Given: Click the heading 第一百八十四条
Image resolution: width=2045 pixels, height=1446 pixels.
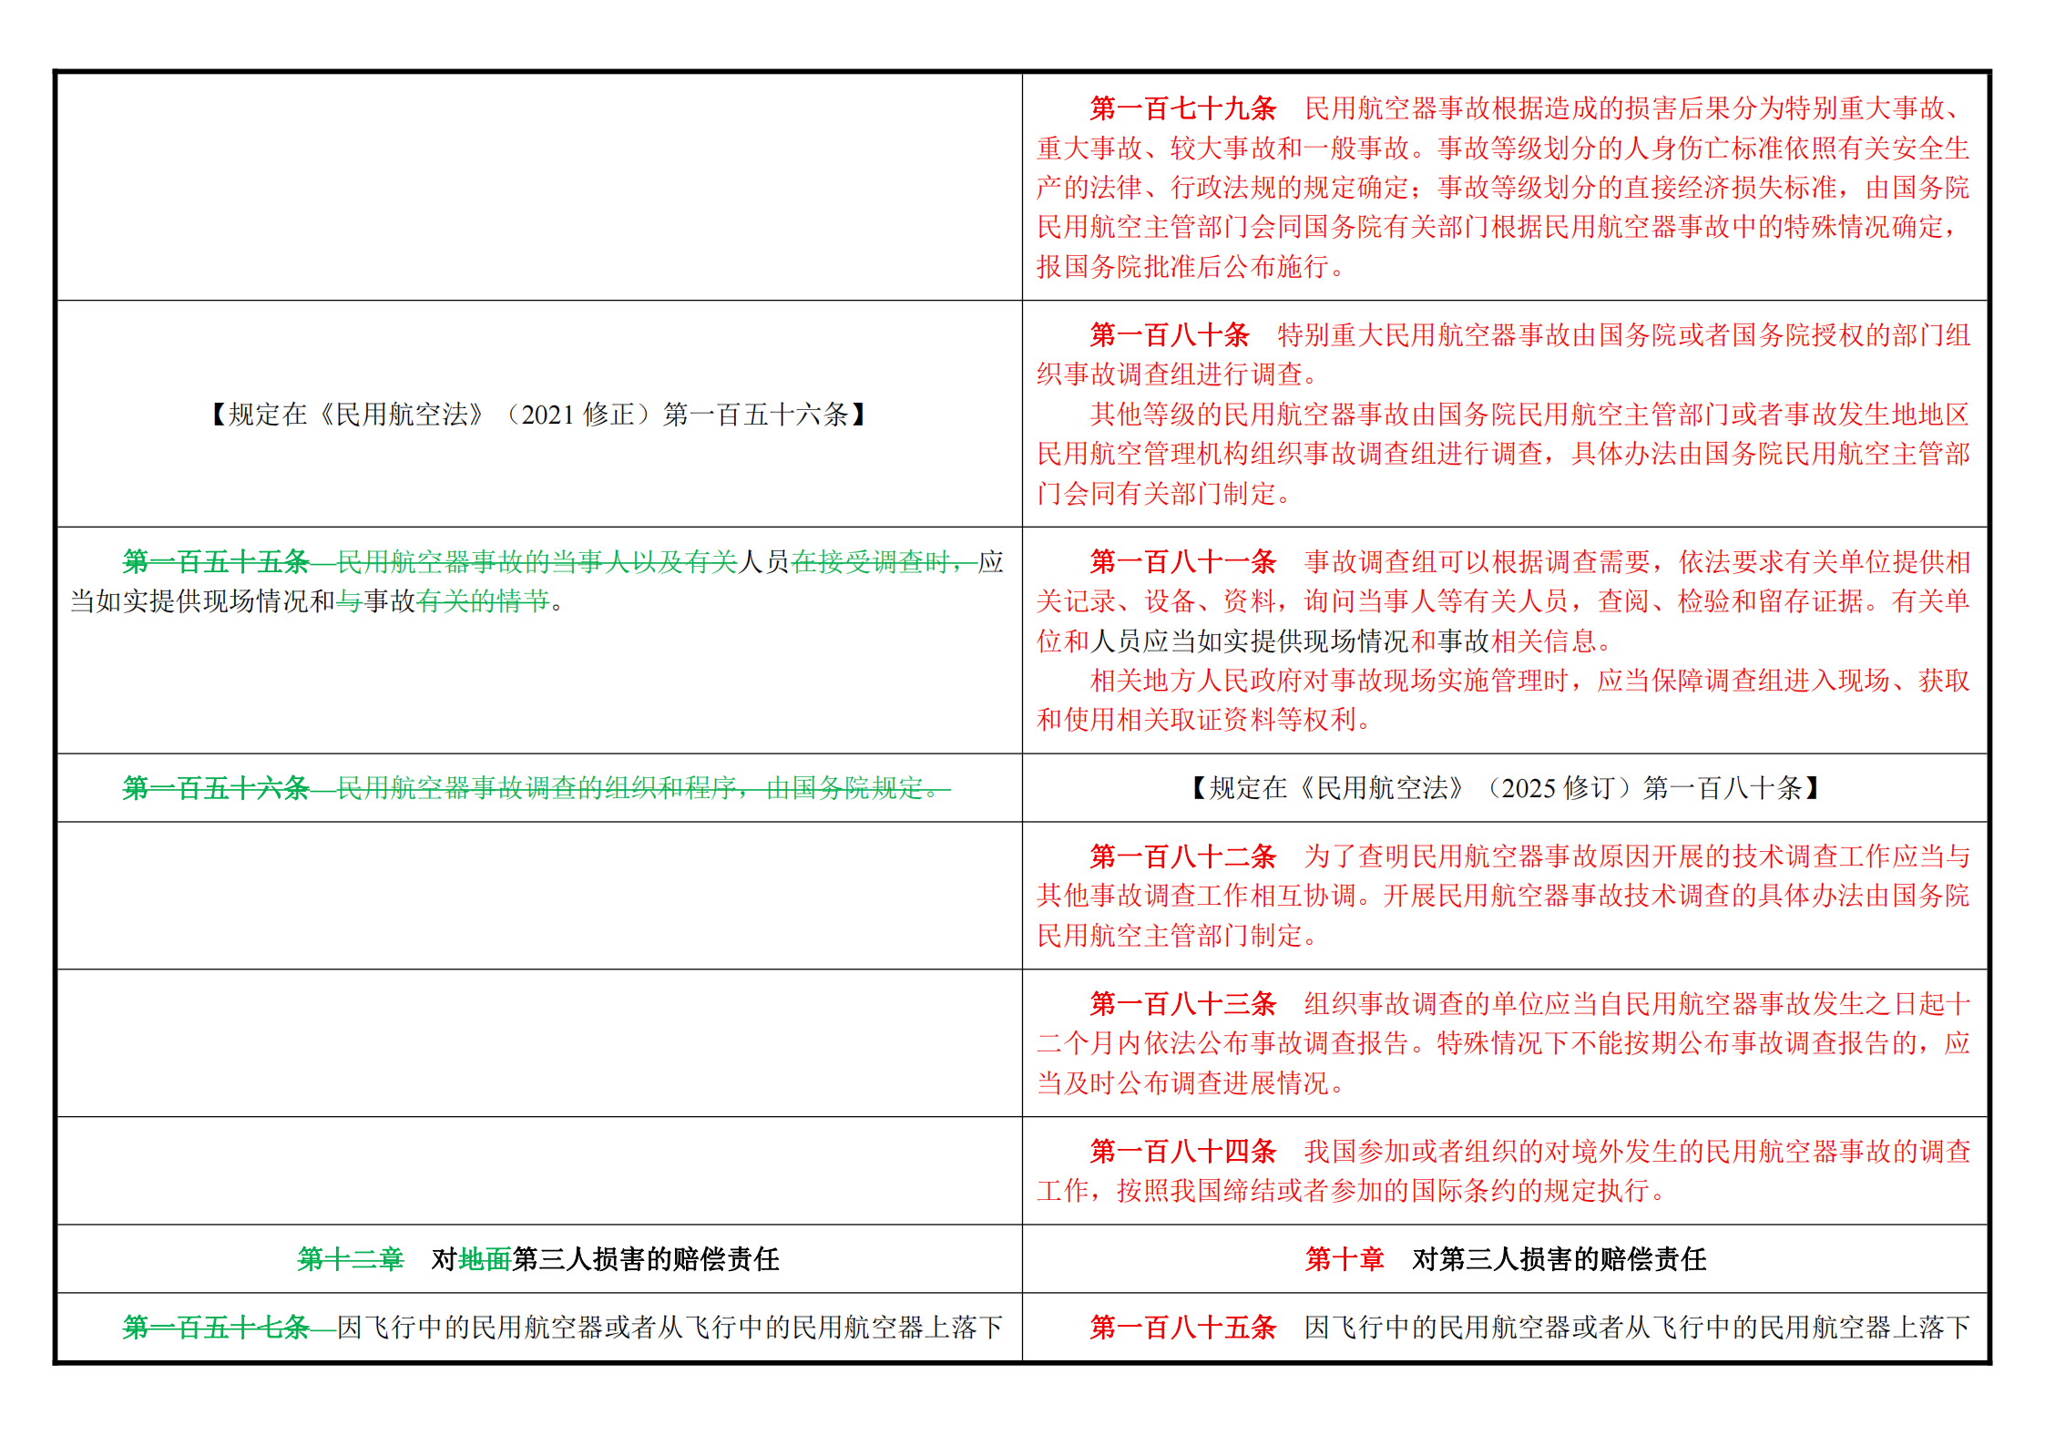Looking at the screenshot, I should click(1182, 1152).
